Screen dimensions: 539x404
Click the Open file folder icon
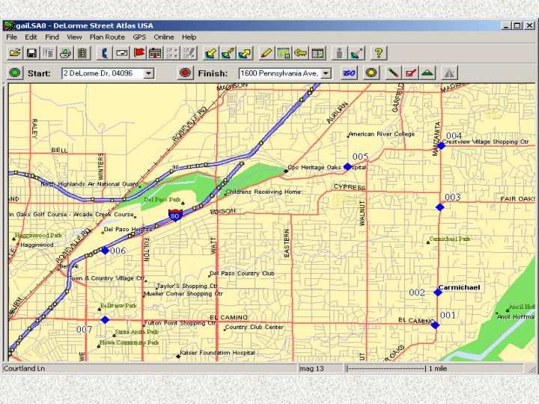(x=14, y=53)
